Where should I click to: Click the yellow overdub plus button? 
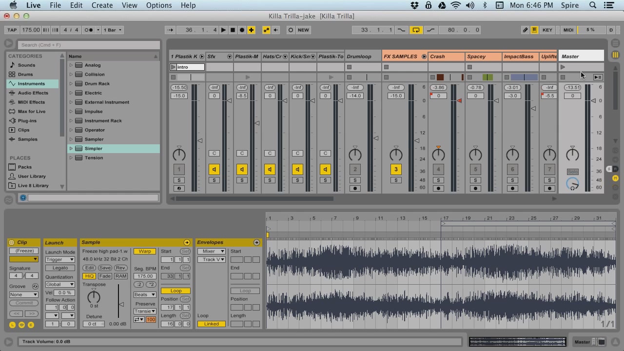(251, 30)
